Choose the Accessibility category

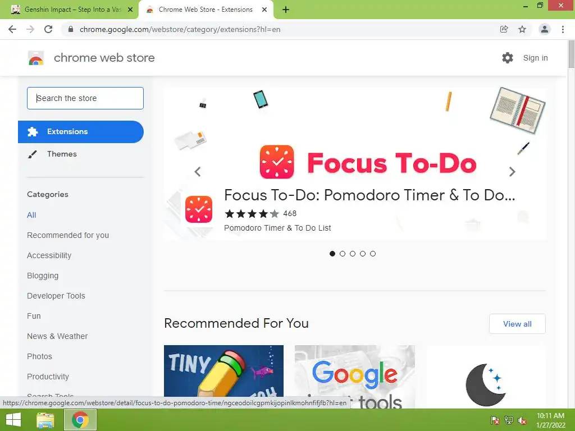(x=49, y=255)
